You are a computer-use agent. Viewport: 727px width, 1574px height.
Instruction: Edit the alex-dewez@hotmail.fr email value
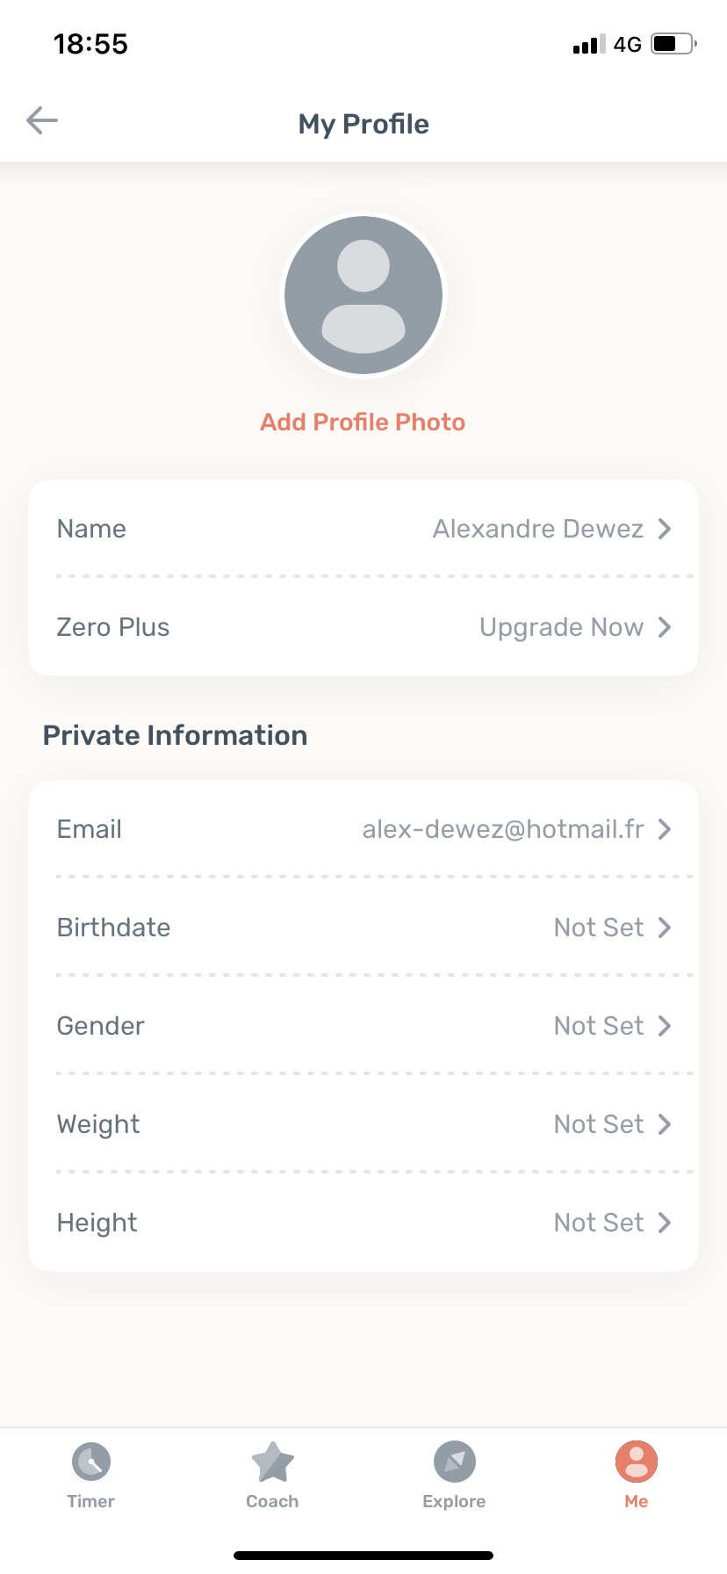tap(503, 829)
